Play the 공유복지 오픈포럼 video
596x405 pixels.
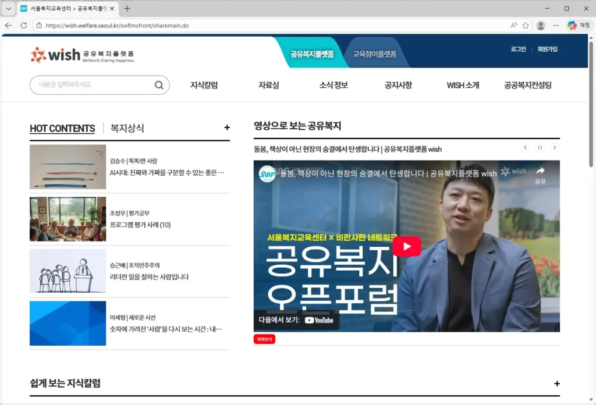click(x=407, y=246)
